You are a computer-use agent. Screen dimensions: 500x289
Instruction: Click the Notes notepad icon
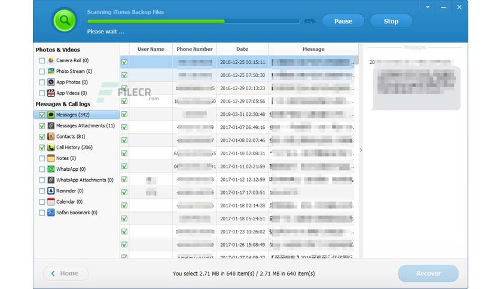51,158
